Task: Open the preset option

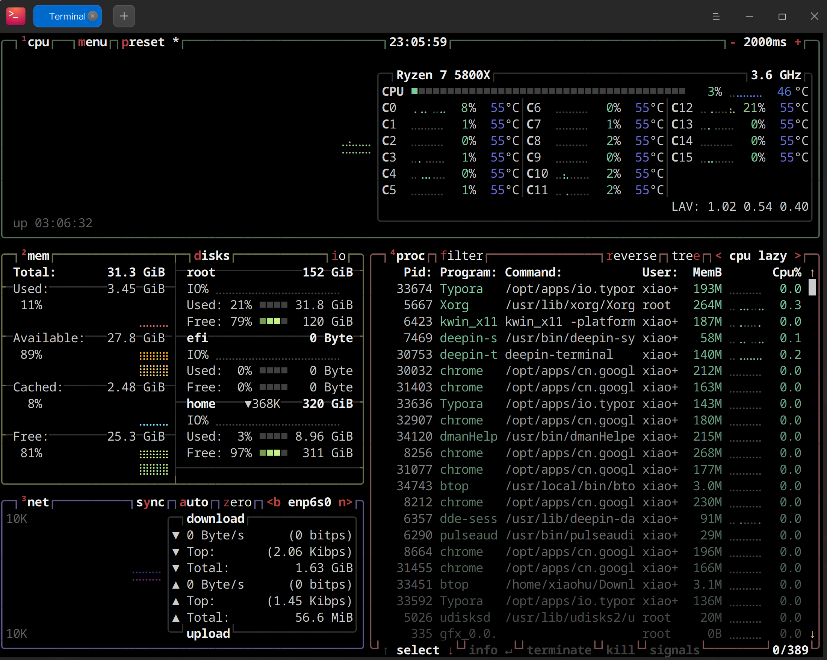Action: 143,42
